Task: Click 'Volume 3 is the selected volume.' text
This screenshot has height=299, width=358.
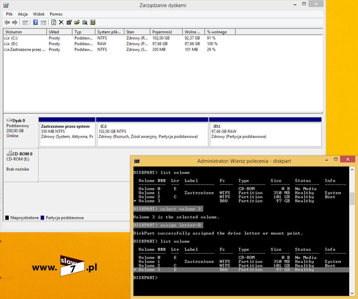Action: [176, 217]
